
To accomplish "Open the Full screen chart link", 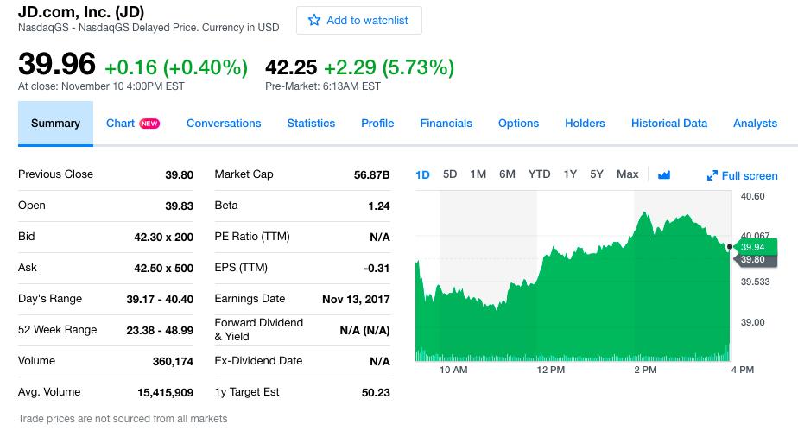I will 750,175.
